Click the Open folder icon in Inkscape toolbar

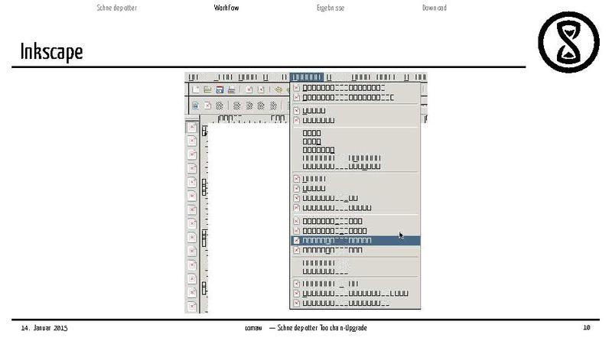point(207,89)
